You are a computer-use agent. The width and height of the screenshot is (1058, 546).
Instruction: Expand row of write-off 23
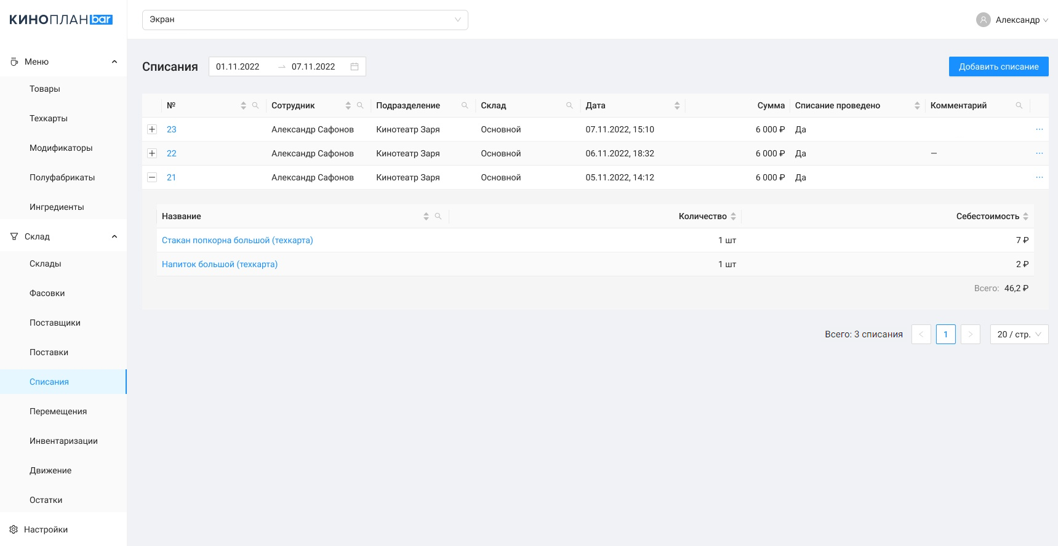tap(152, 129)
